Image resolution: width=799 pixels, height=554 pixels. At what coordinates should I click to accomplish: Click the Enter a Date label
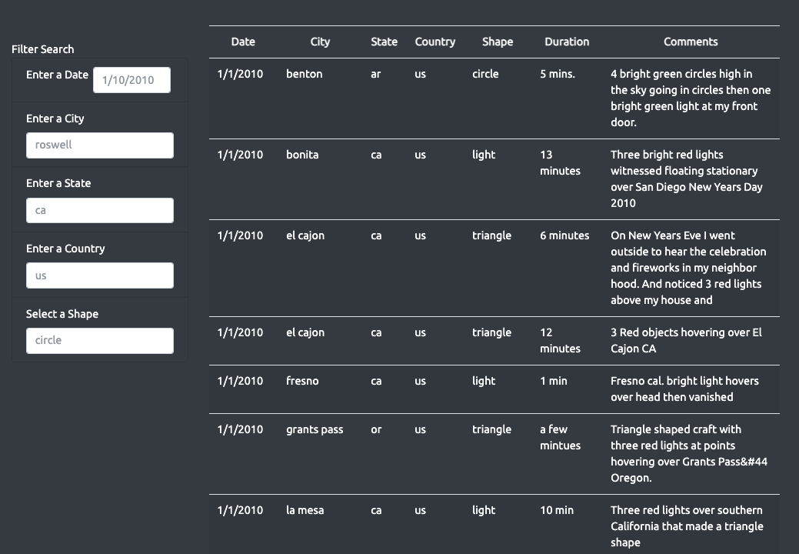pyautogui.click(x=57, y=75)
